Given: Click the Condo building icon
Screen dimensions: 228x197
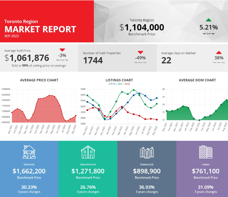Looking at the screenshot, I should click(x=205, y=152).
